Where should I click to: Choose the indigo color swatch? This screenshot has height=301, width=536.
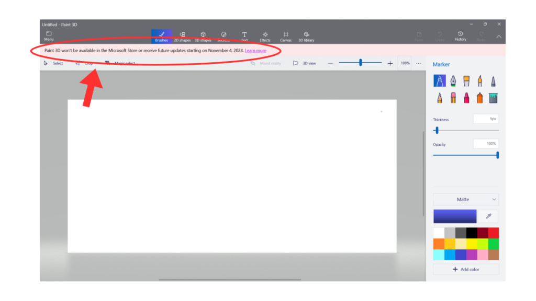pyautogui.click(x=461, y=254)
